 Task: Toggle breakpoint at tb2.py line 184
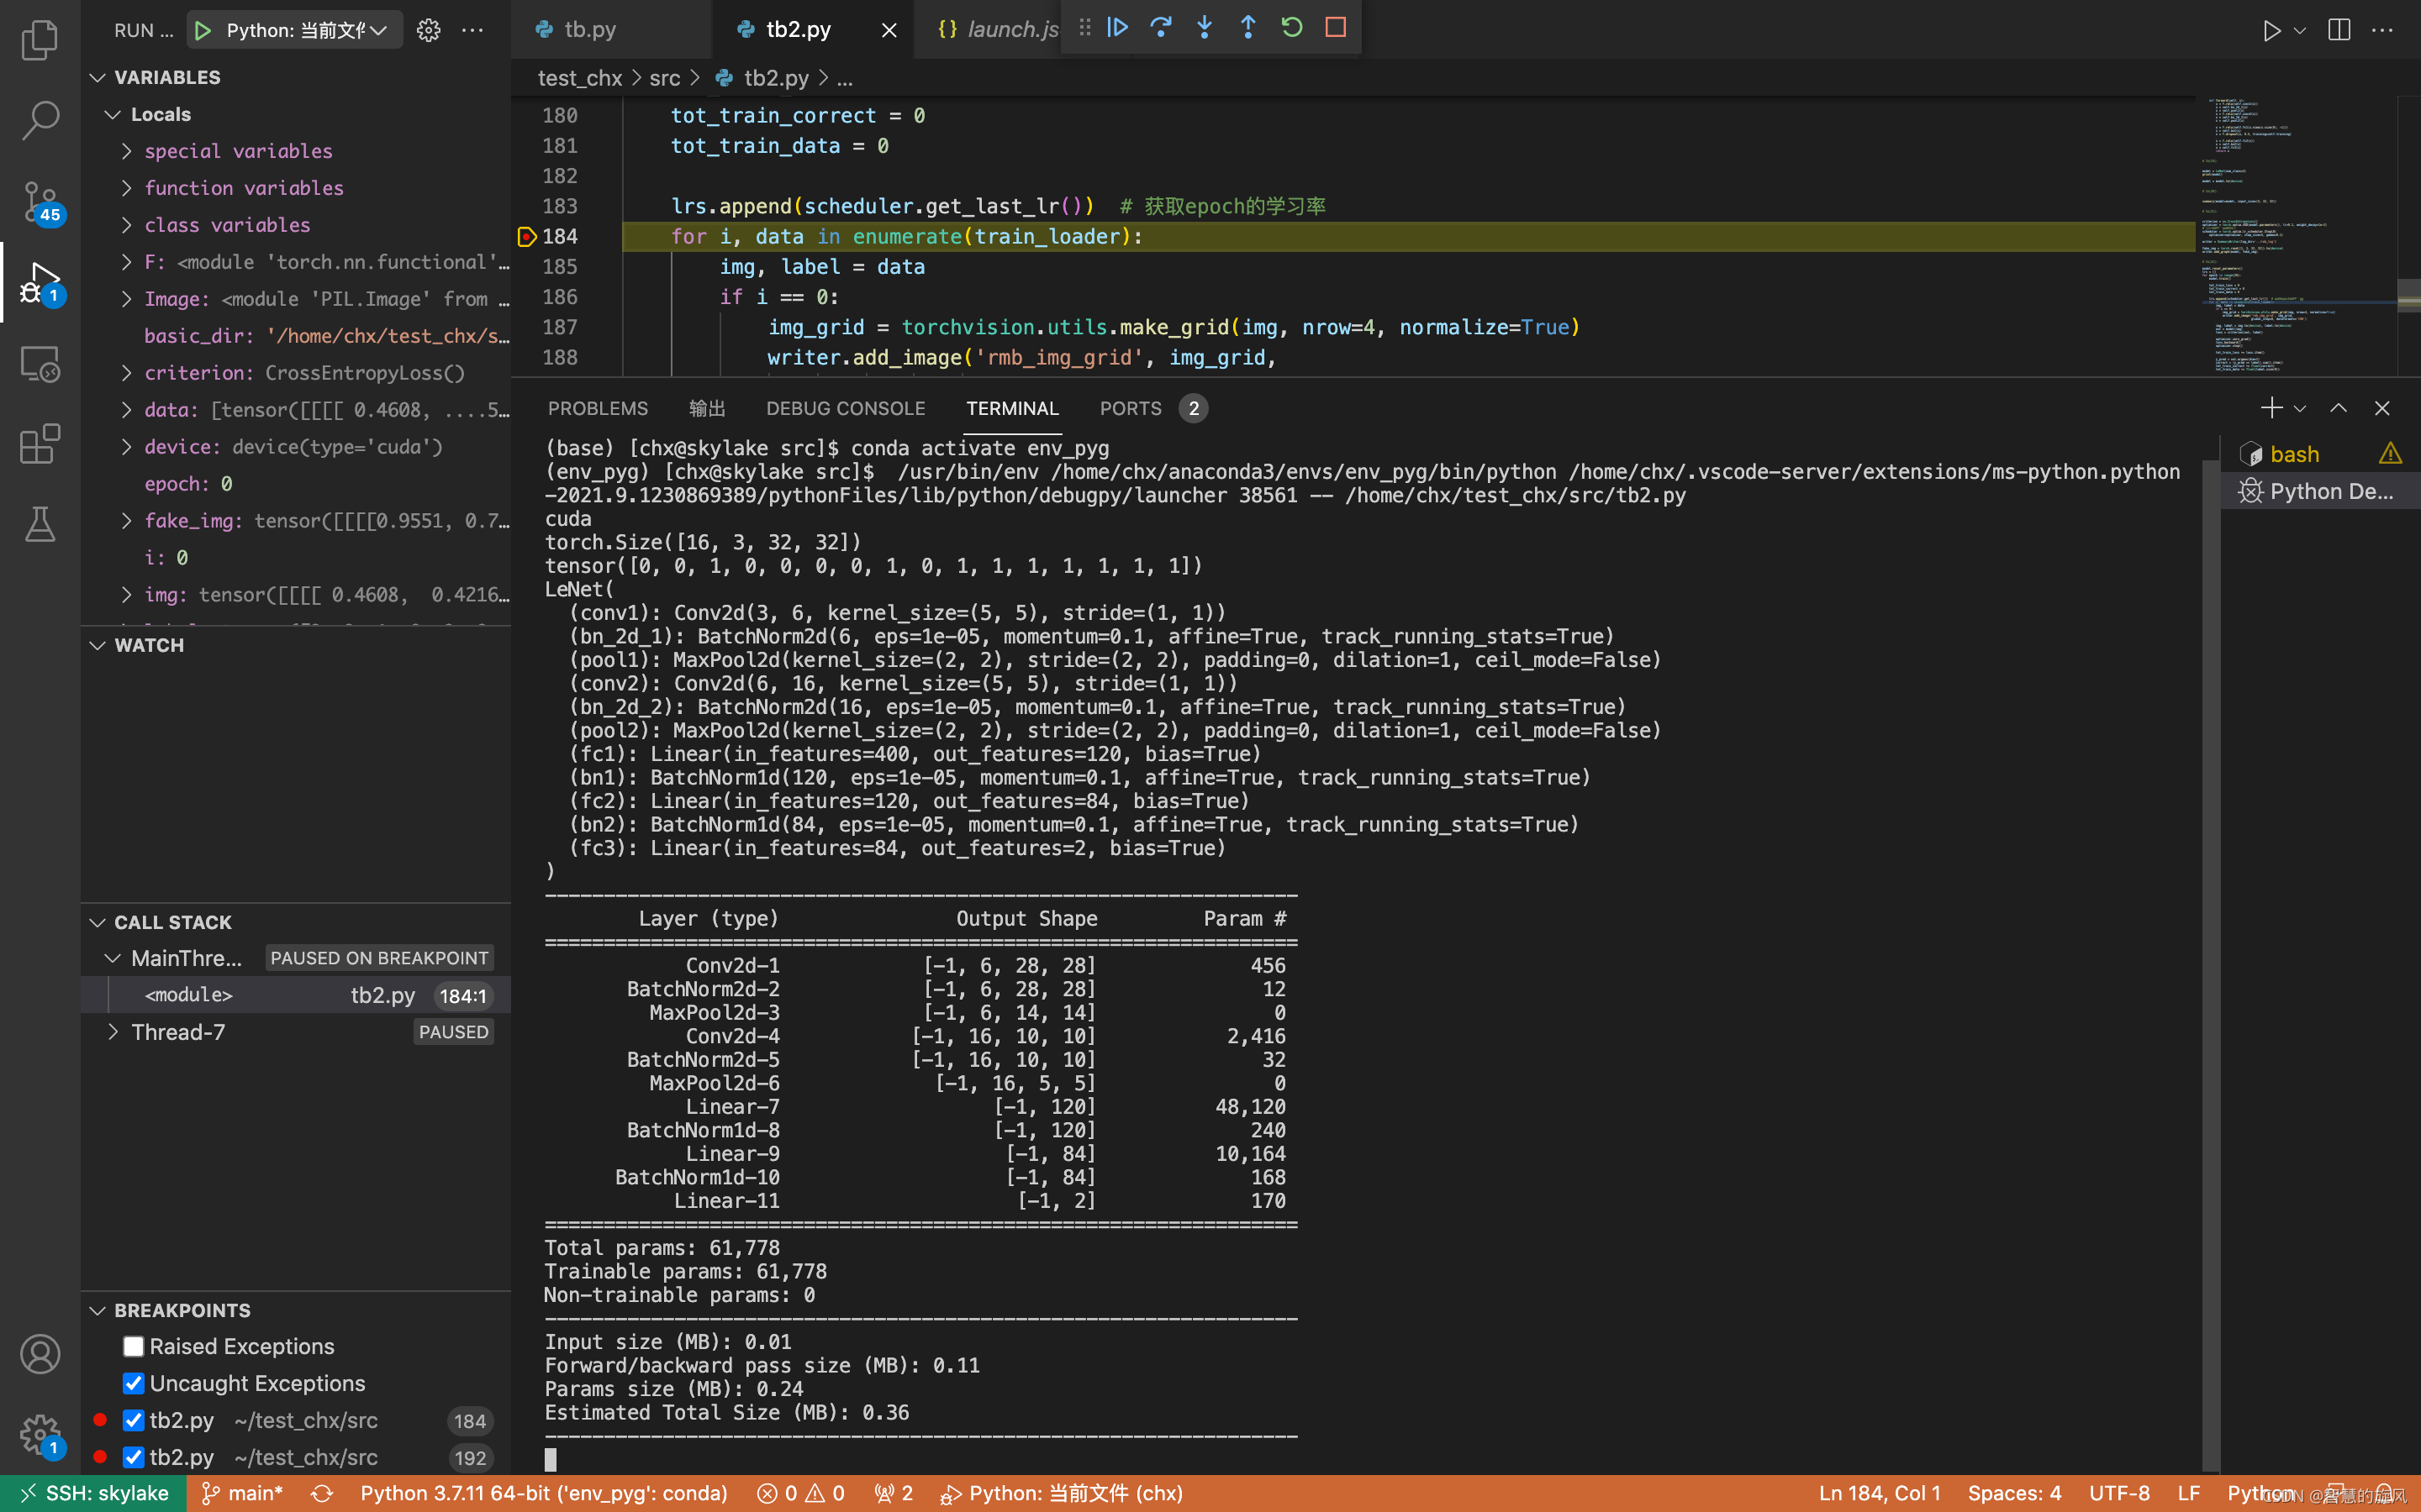528,235
